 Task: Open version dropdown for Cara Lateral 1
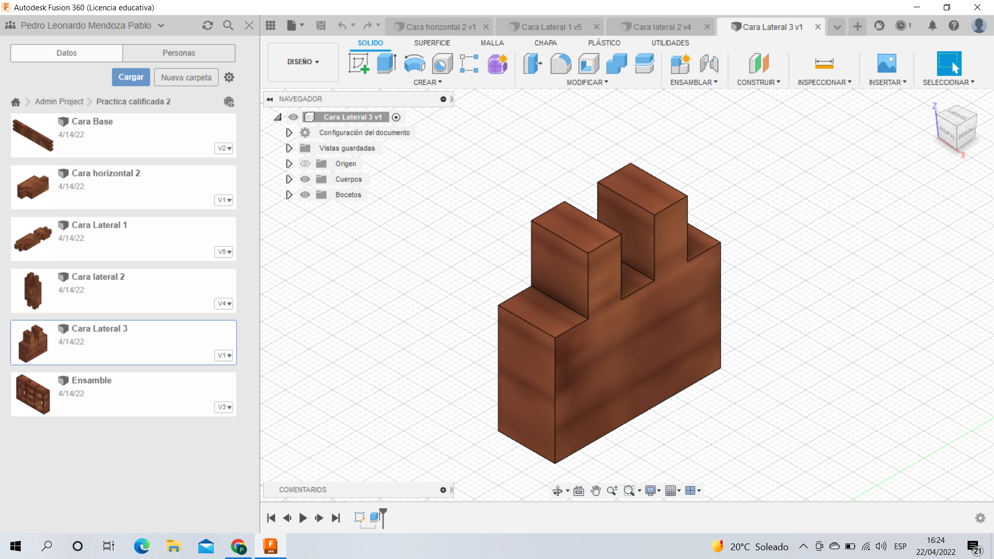click(x=224, y=252)
